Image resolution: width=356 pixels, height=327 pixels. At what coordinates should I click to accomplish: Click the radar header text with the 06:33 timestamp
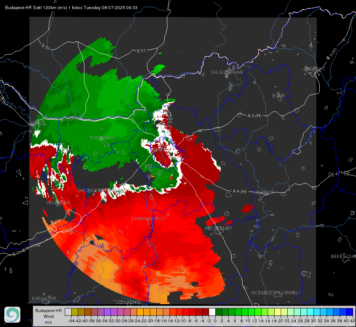coord(71,8)
